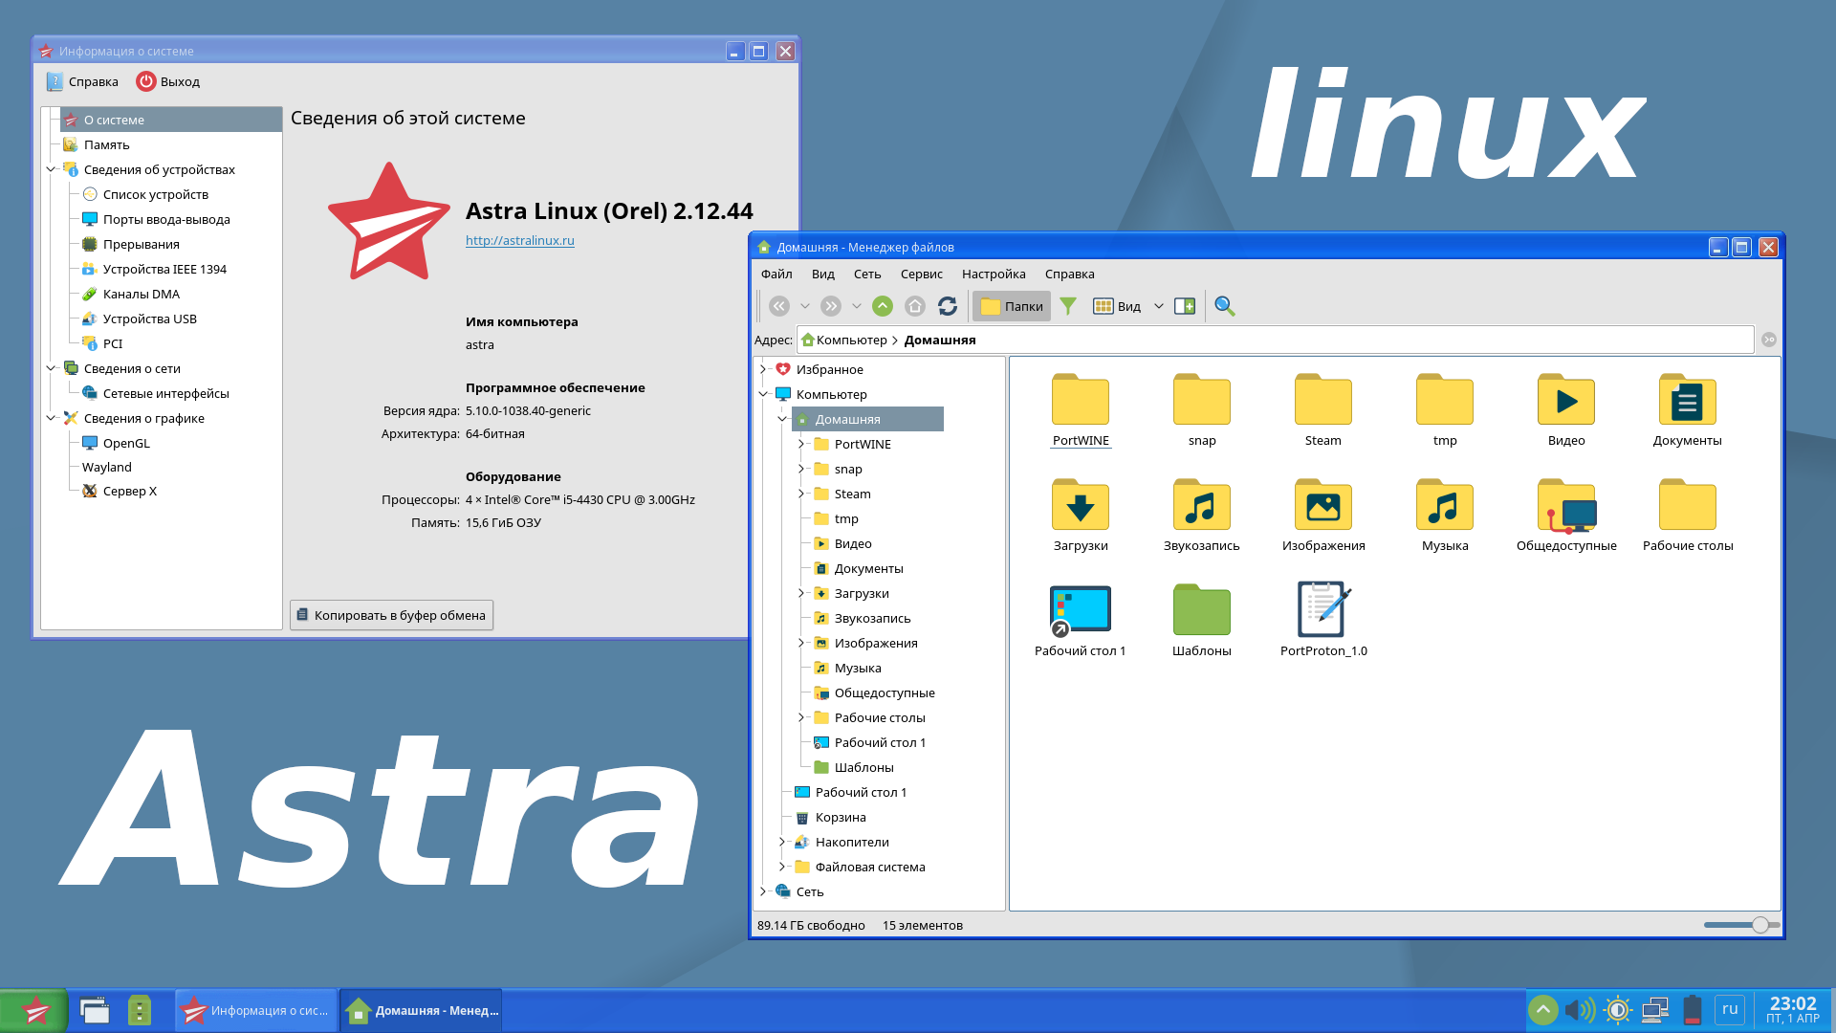The width and height of the screenshot is (1836, 1033).
Task: Expand the Избранное tree node
Action: coord(763,369)
